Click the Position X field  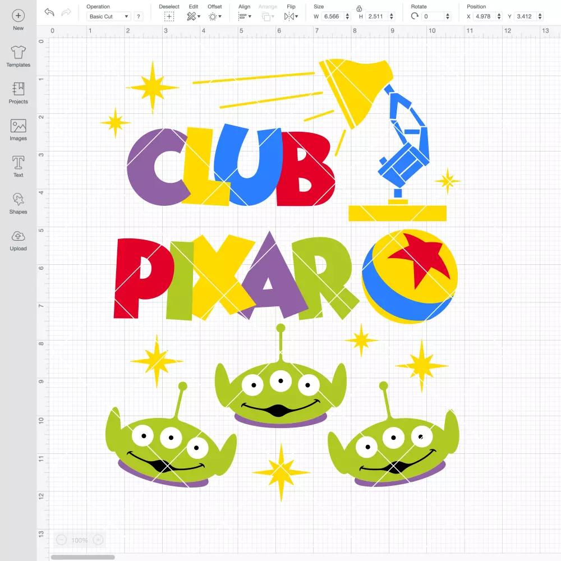pos(485,16)
